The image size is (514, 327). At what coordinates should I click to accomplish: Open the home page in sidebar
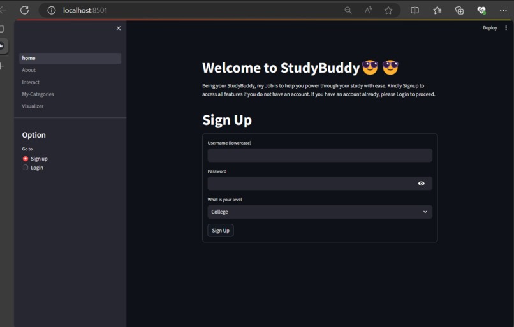70,58
